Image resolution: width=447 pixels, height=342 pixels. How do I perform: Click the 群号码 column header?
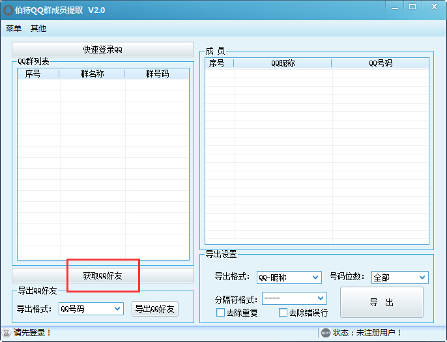click(157, 74)
